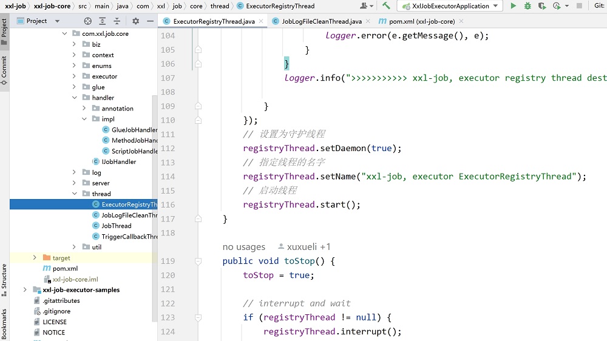Open the profiler run icon
The height and width of the screenshot is (341, 607).
click(557, 6)
